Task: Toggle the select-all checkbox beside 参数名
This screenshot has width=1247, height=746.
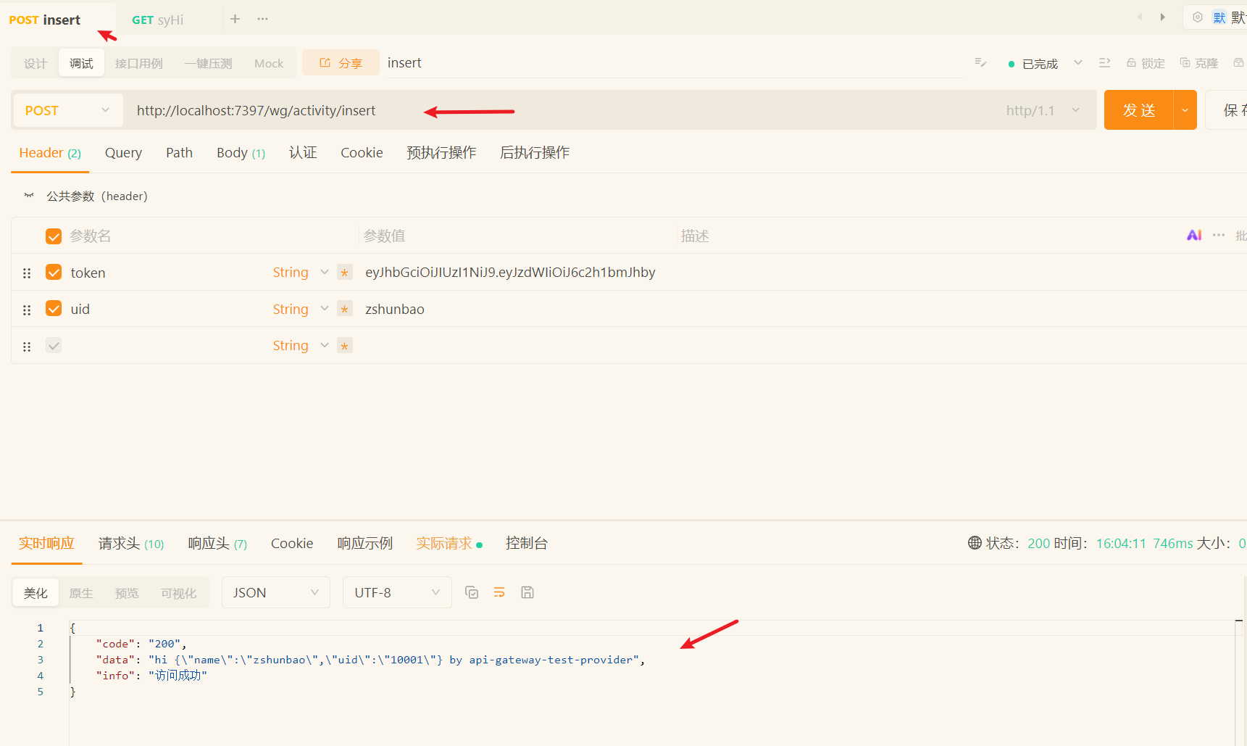Action: pyautogui.click(x=54, y=236)
